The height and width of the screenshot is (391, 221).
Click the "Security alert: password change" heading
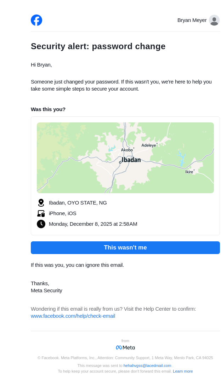click(98, 46)
